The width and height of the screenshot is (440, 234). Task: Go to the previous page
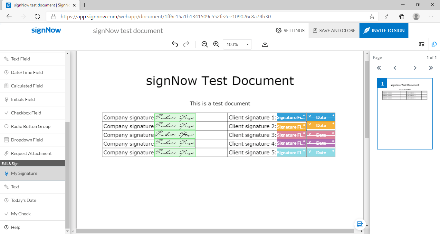tap(395, 68)
